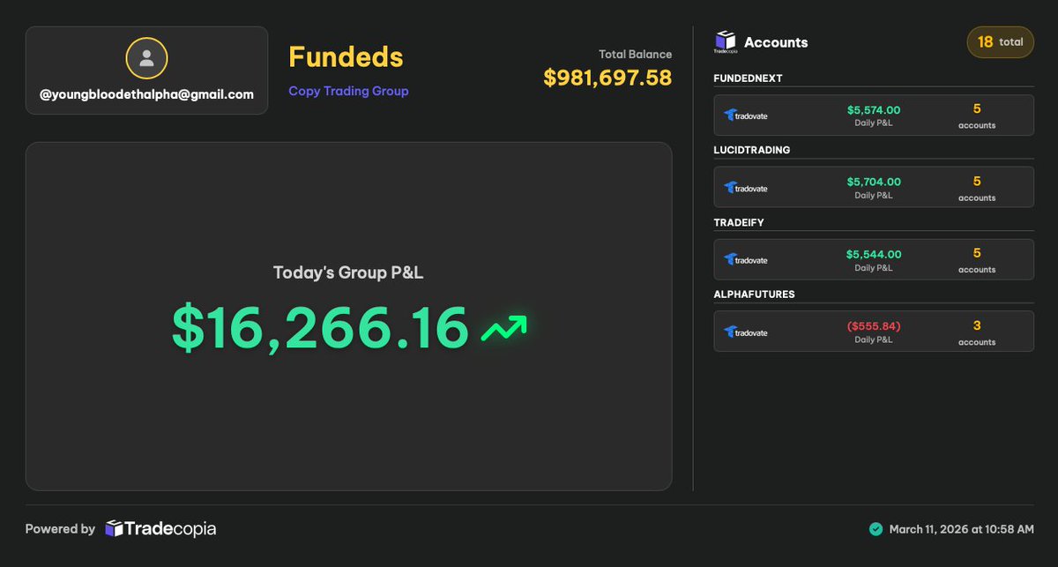Click the ($555.84) negative Daily P&L value
1058x567 pixels.
874,326
